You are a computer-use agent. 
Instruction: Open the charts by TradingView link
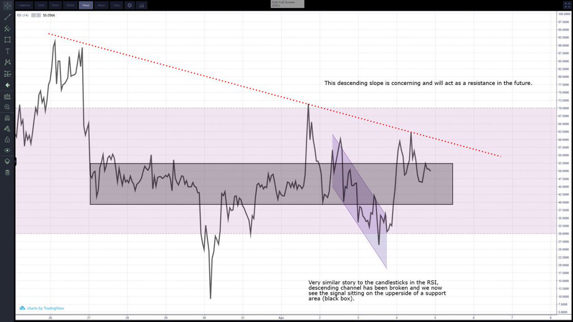coord(42,308)
